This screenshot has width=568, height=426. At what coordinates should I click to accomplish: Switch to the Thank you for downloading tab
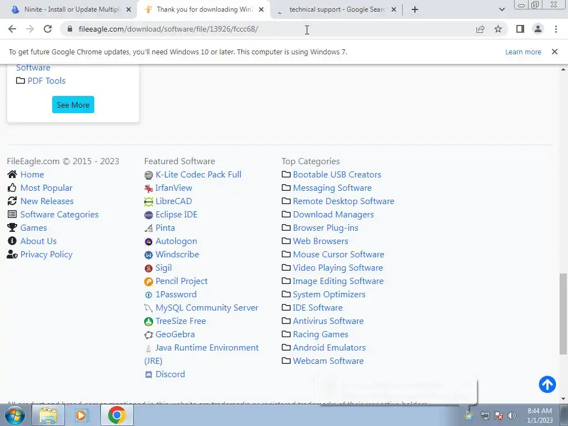tap(203, 9)
